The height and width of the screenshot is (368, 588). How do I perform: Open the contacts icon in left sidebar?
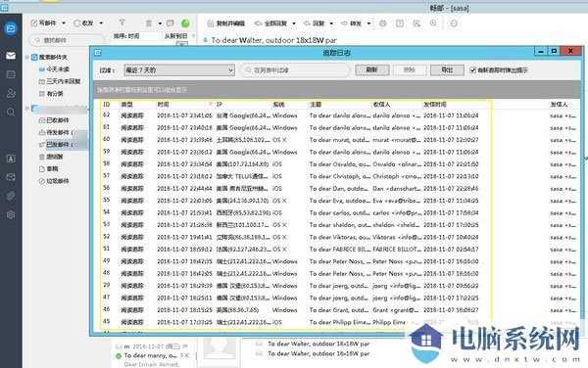(11, 93)
